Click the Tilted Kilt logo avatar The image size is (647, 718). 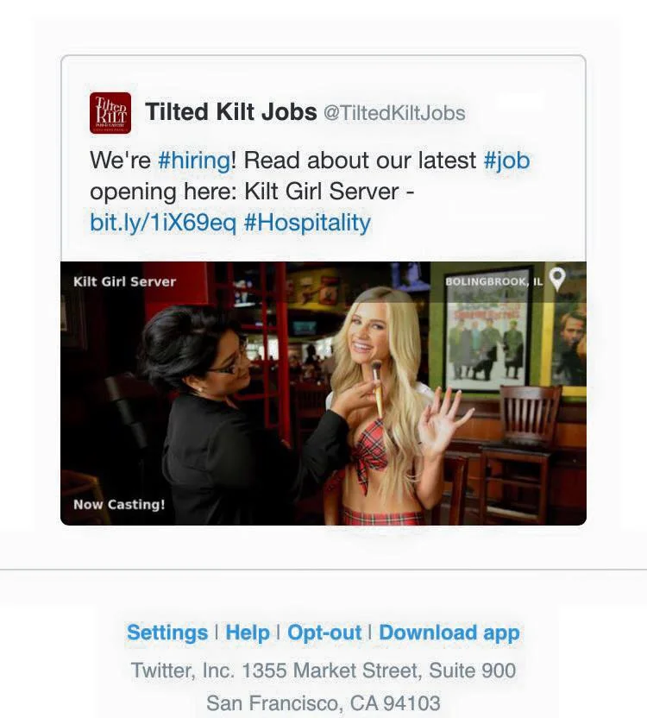click(110, 113)
